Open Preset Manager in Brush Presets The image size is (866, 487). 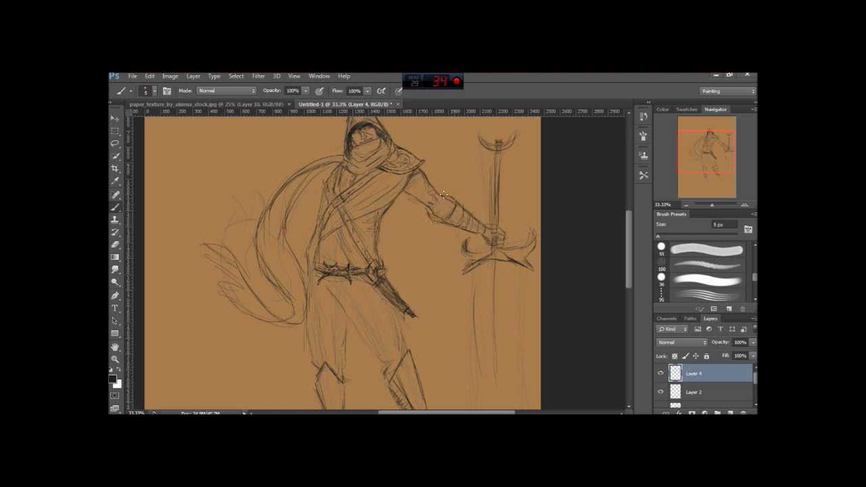(713, 308)
